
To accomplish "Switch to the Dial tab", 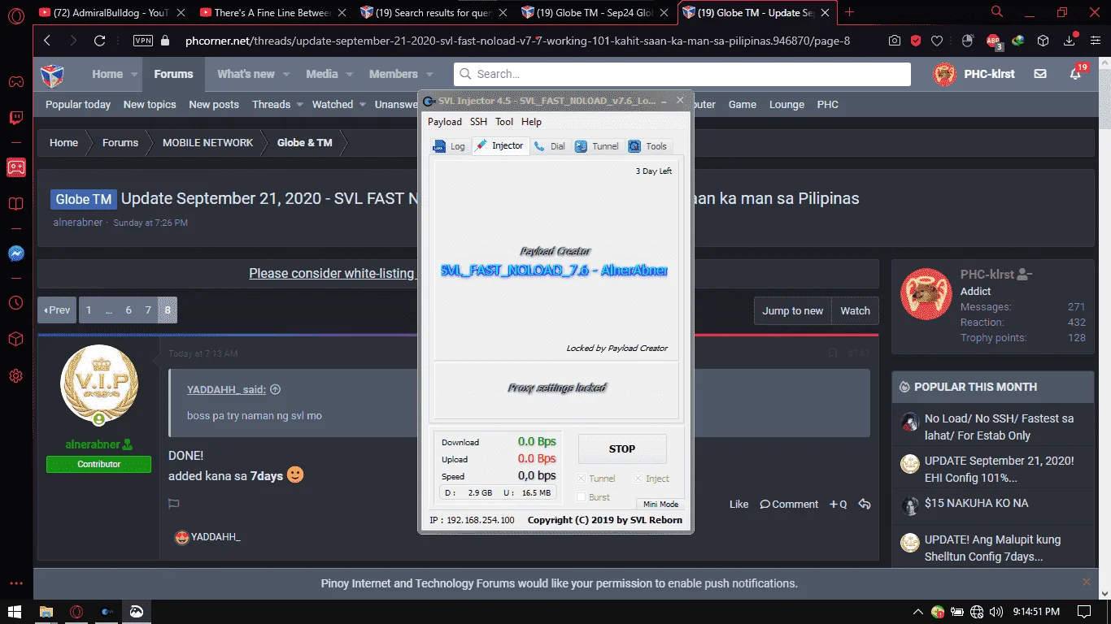I will tap(550, 146).
